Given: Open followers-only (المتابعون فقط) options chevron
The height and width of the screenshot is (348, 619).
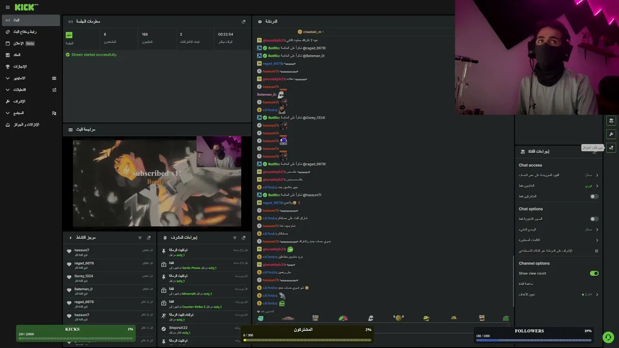Looking at the screenshot, I should pyautogui.click(x=597, y=186).
